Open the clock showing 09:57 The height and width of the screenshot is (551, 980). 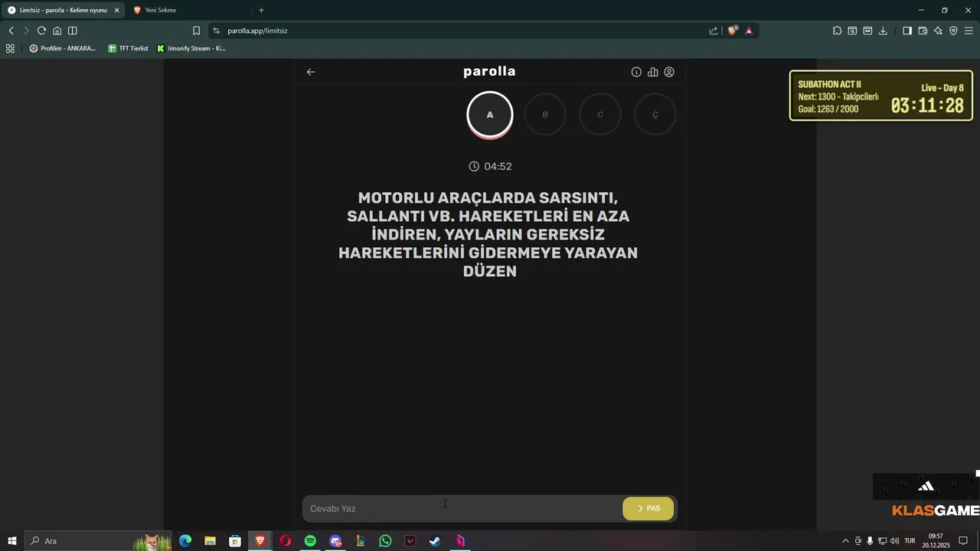point(936,541)
